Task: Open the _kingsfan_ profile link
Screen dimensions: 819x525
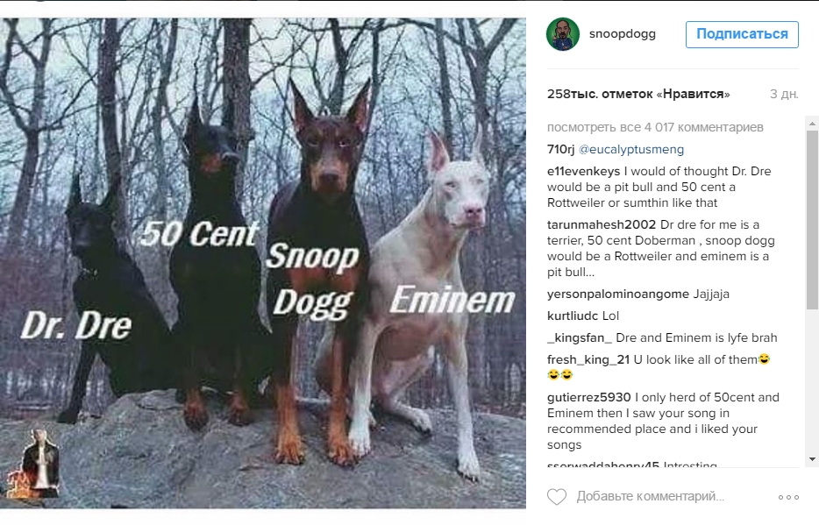Action: click(x=580, y=337)
